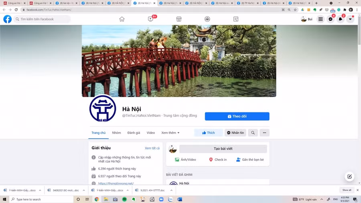Click the 6.394 người thích trang này text
The image size is (361, 203).
pos(117,169)
